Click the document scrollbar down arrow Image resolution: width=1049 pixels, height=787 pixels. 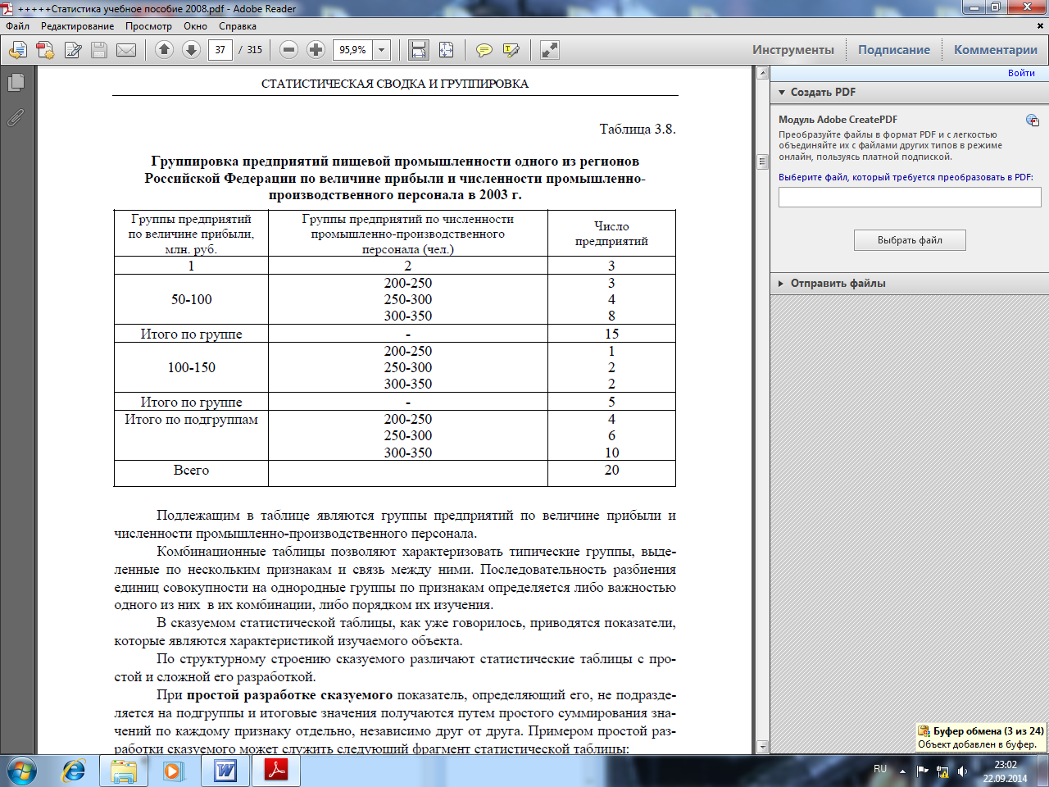(x=762, y=747)
